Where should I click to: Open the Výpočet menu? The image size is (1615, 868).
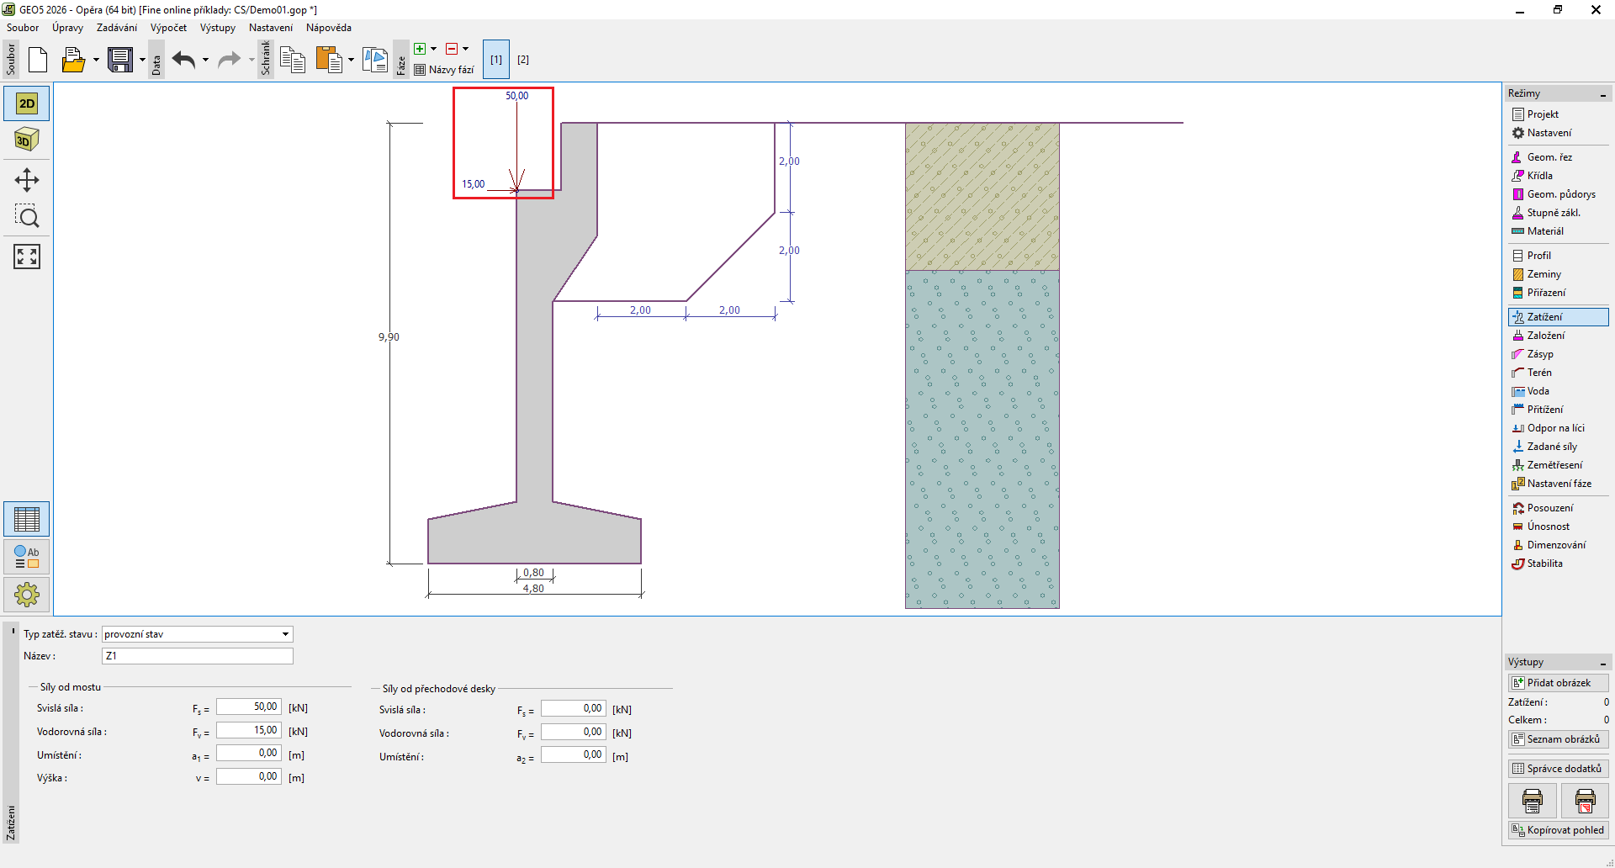click(168, 28)
